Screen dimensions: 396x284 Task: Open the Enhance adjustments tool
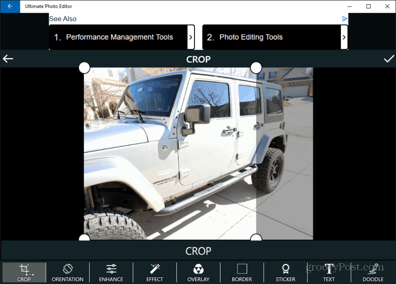(111, 273)
